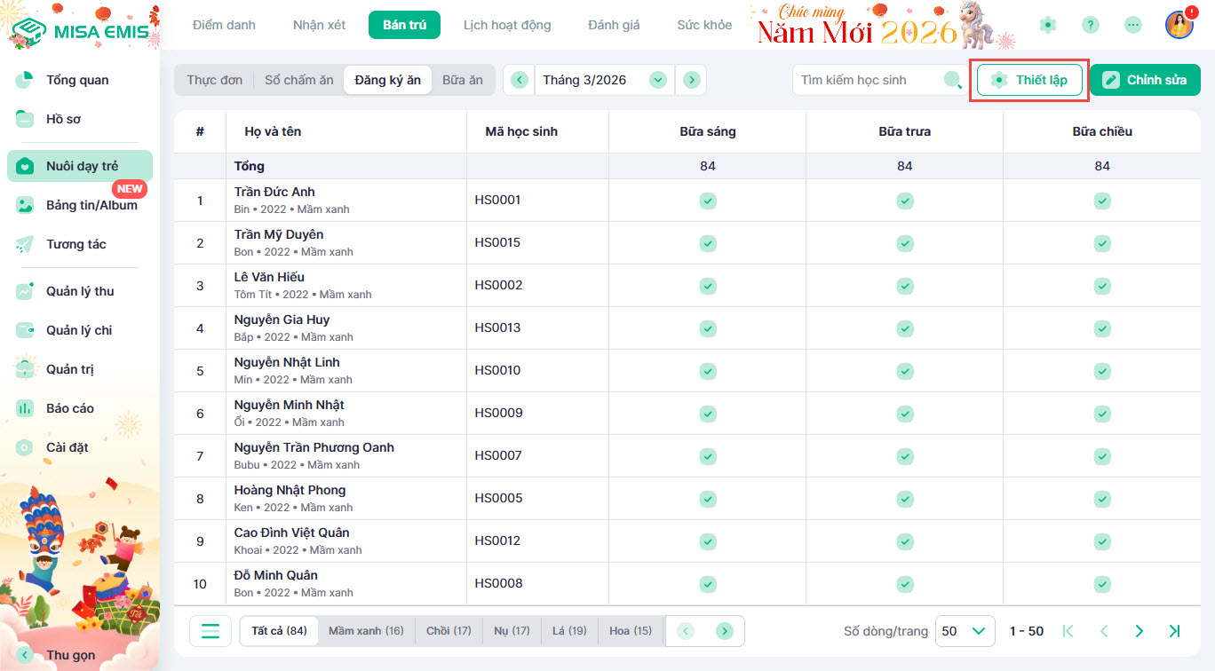1215x671 pixels.
Task: Open the Số dòng/trang dropdown
Action: point(965,631)
